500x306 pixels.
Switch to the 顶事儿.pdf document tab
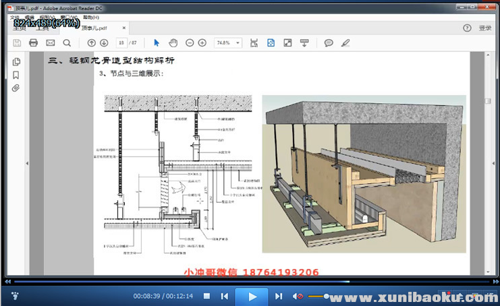pos(93,28)
